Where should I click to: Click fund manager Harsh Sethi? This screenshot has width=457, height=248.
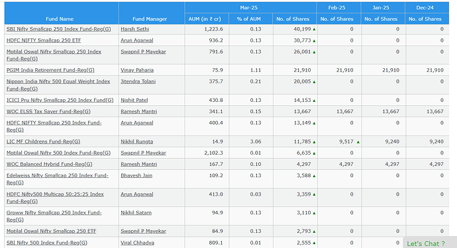coord(134,29)
